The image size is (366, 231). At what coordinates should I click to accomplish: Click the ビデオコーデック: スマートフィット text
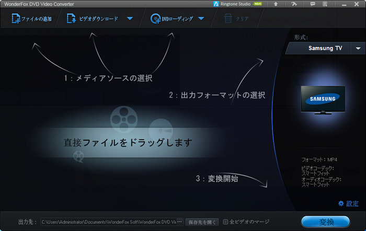(x=317, y=171)
